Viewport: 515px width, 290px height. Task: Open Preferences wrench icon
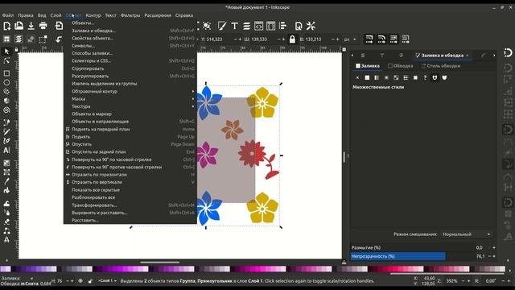[311, 26]
